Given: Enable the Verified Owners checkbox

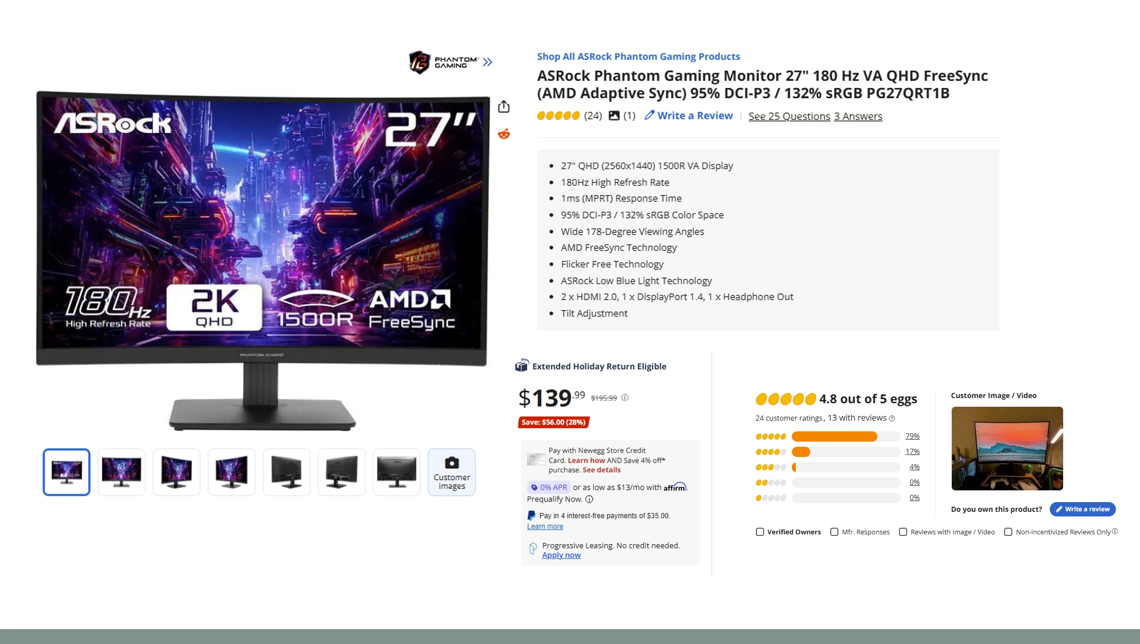Looking at the screenshot, I should tap(760, 532).
